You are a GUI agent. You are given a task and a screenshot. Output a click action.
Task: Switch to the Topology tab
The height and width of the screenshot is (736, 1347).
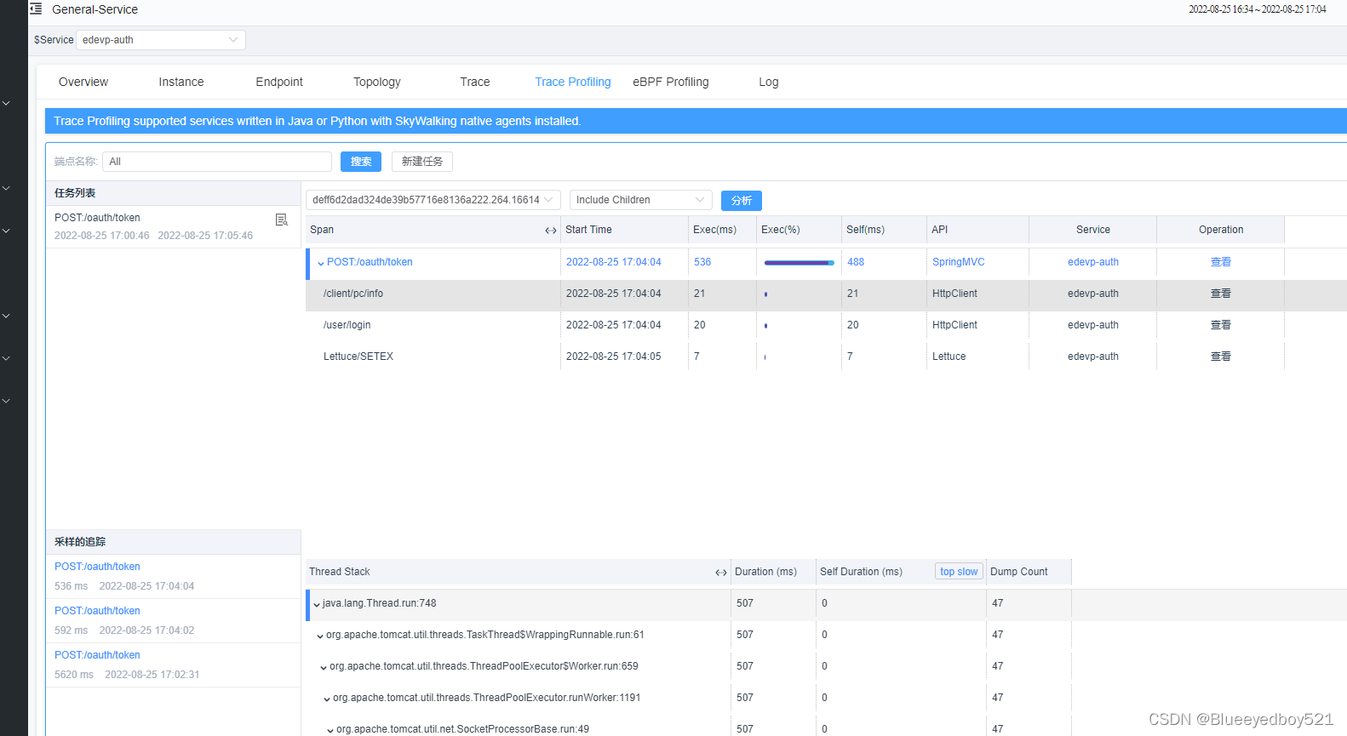[x=377, y=82]
